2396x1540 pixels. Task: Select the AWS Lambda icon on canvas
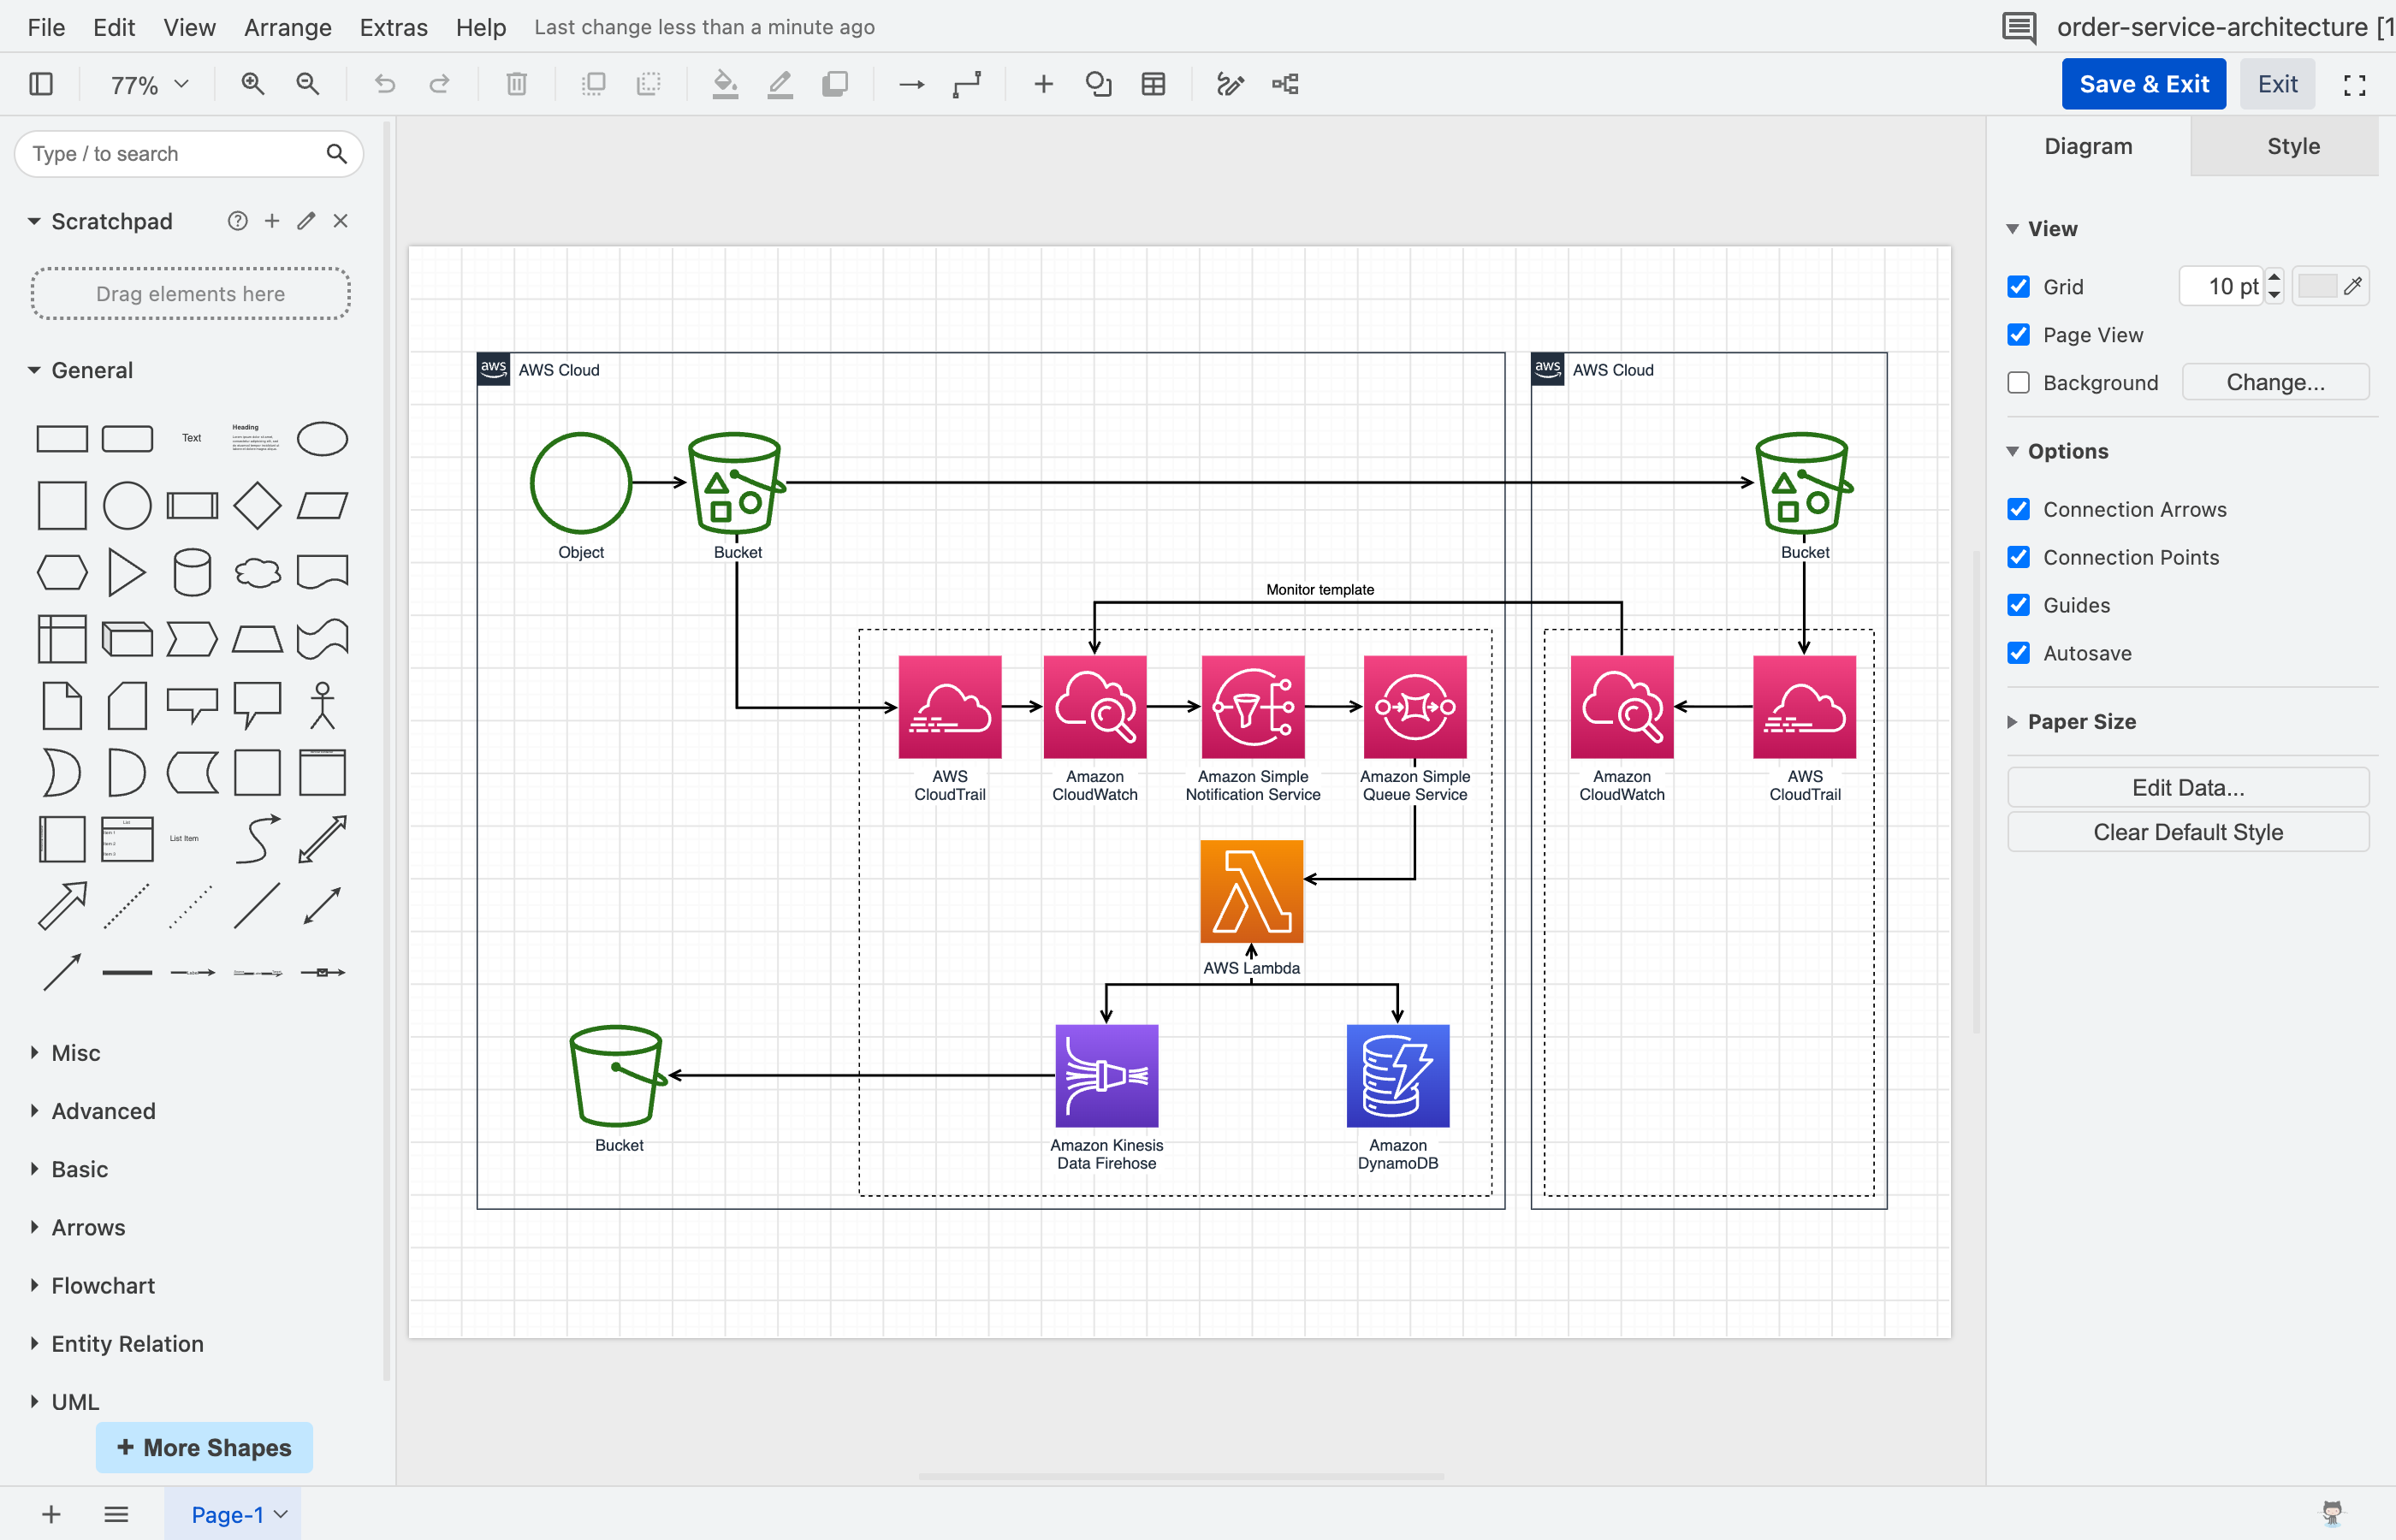click(1251, 891)
